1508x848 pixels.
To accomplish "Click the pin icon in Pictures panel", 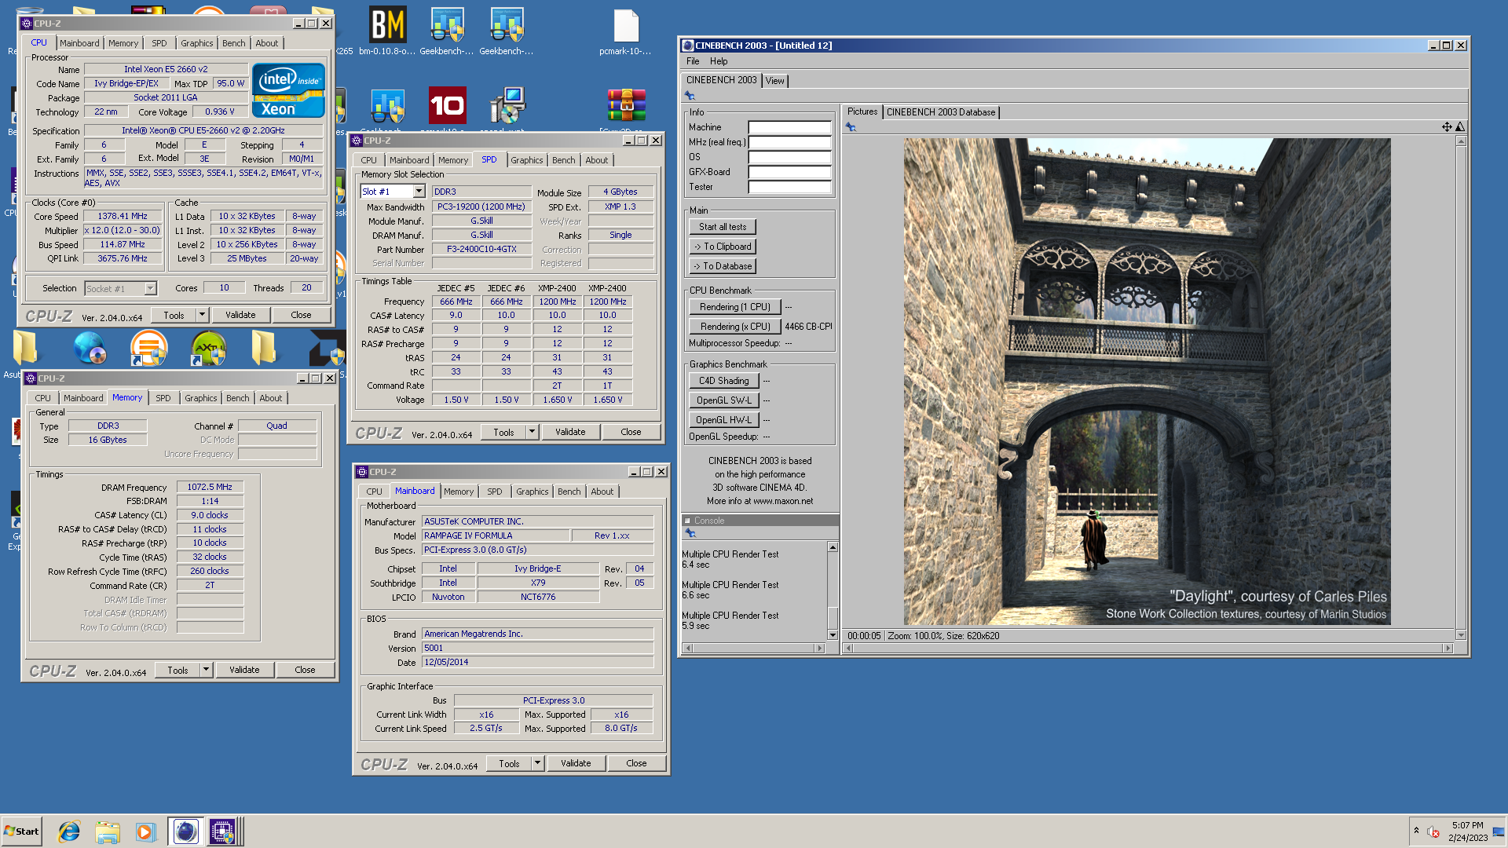I will pyautogui.click(x=850, y=126).
